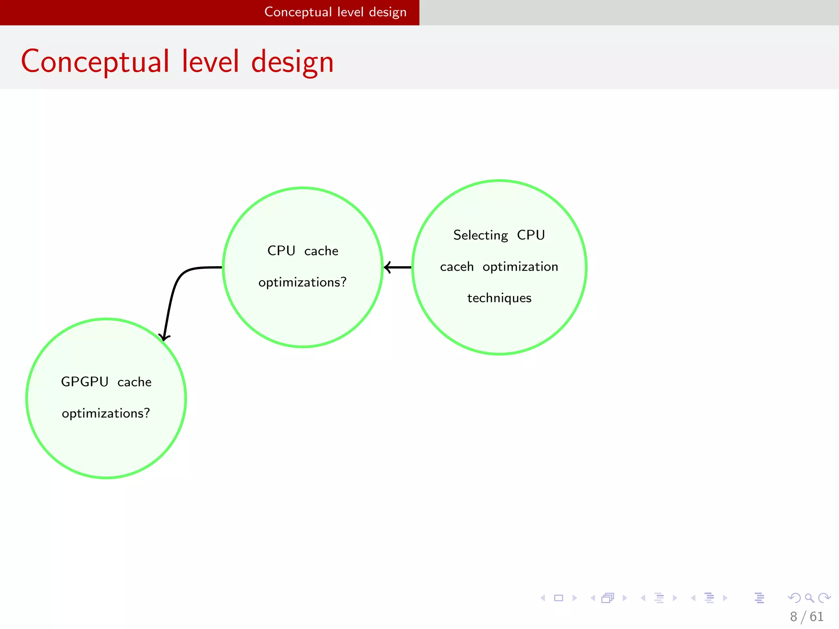Select the Conceptual level design header tab
This screenshot has width=839, height=629.
click(335, 12)
